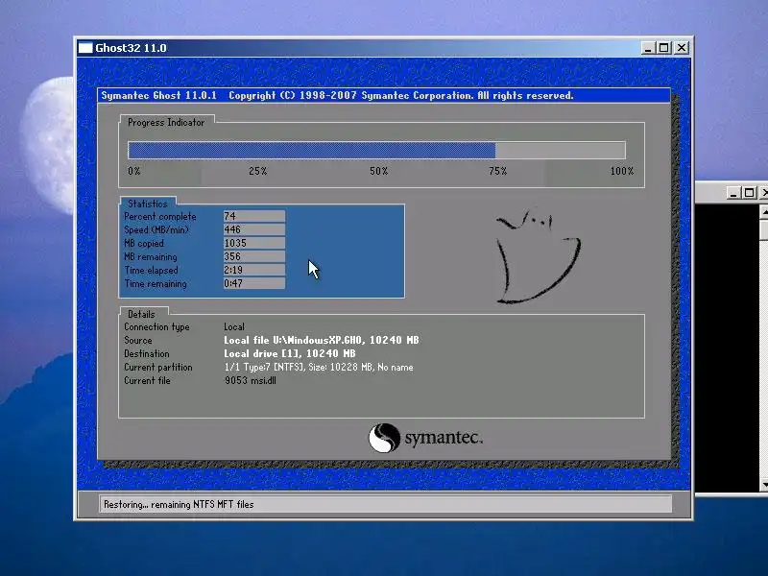Viewport: 768px width, 576px height.
Task: Click the Progress Indicator group label
Action: click(x=166, y=123)
